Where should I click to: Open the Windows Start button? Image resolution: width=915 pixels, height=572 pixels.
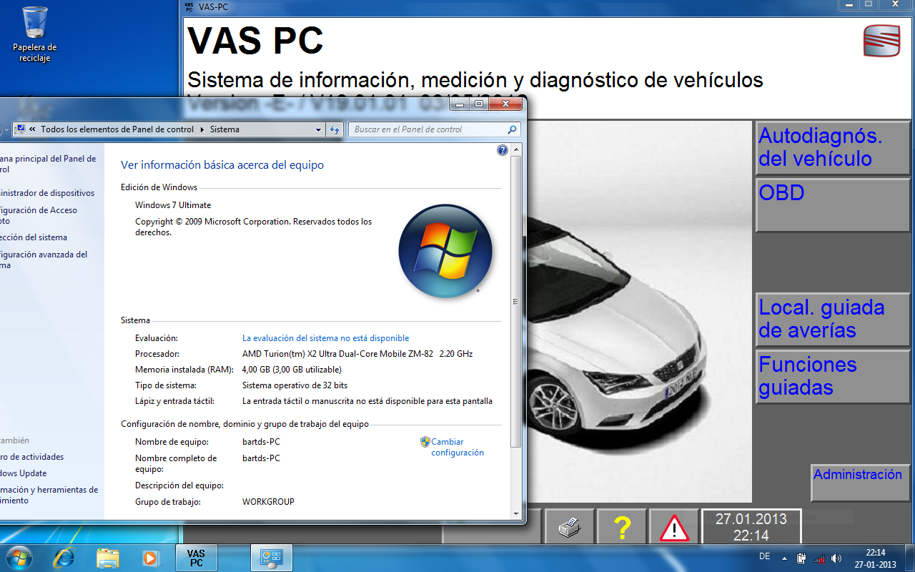pos(18,557)
